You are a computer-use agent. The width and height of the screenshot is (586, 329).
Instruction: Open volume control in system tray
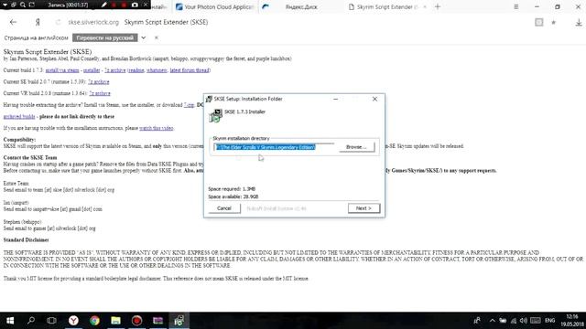(x=524, y=321)
